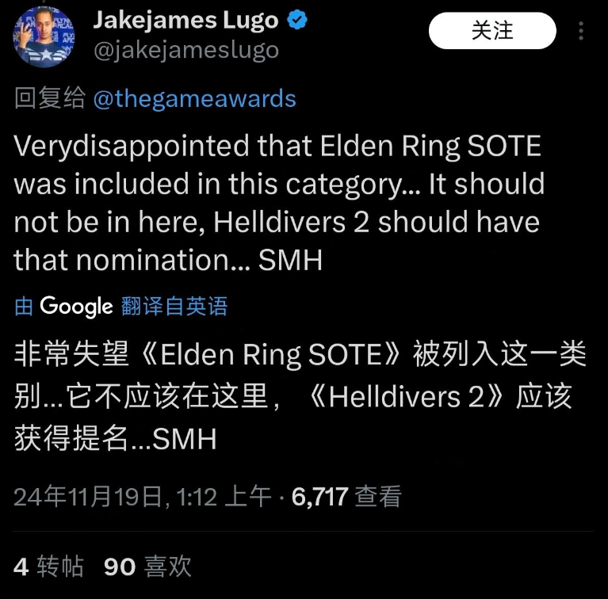The image size is (608, 599).
Task: Open the @thegameawards mention link
Action: point(195,98)
